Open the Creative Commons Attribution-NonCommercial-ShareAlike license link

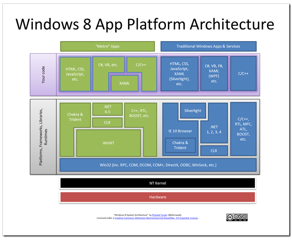click(156, 218)
